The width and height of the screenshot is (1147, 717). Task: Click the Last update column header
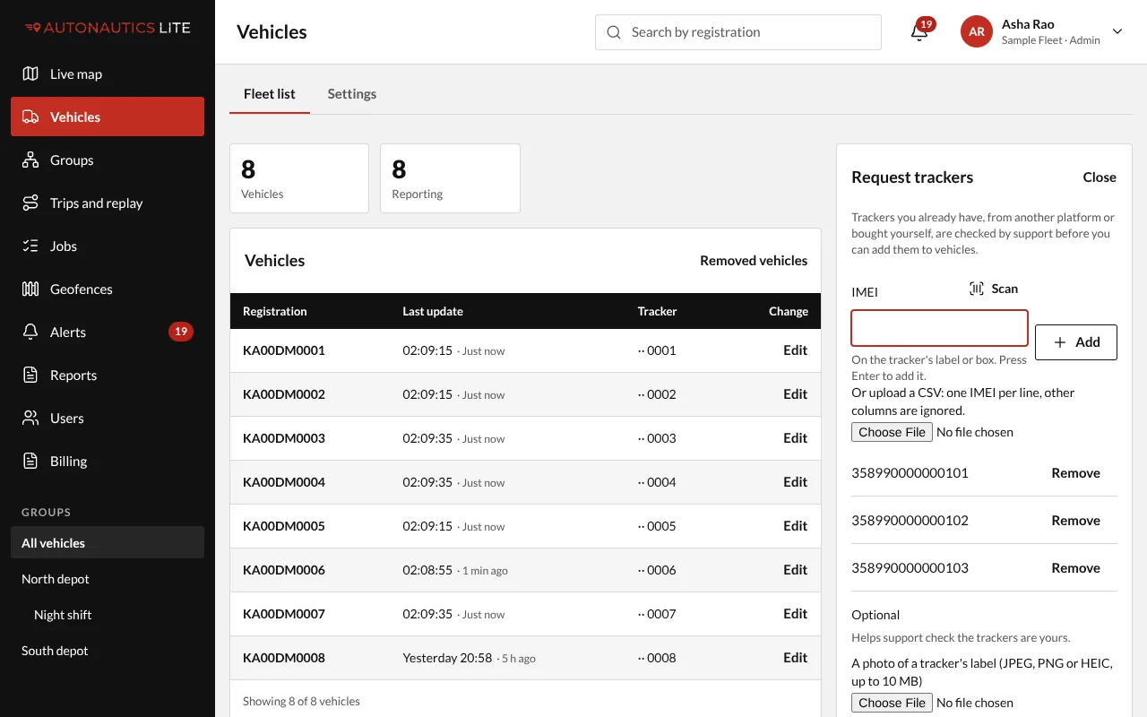pyautogui.click(x=433, y=311)
